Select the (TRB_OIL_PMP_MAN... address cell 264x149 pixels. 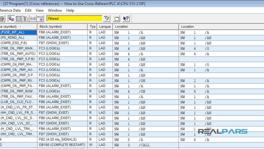coord(18,48)
